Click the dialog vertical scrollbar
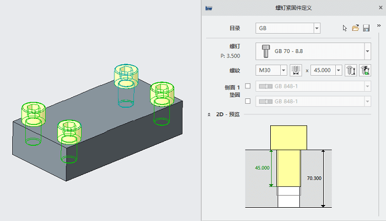This screenshot has height=221, width=386. click(379, 123)
